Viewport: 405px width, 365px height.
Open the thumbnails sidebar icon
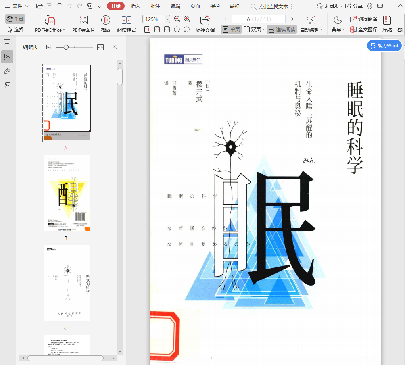tap(7, 57)
